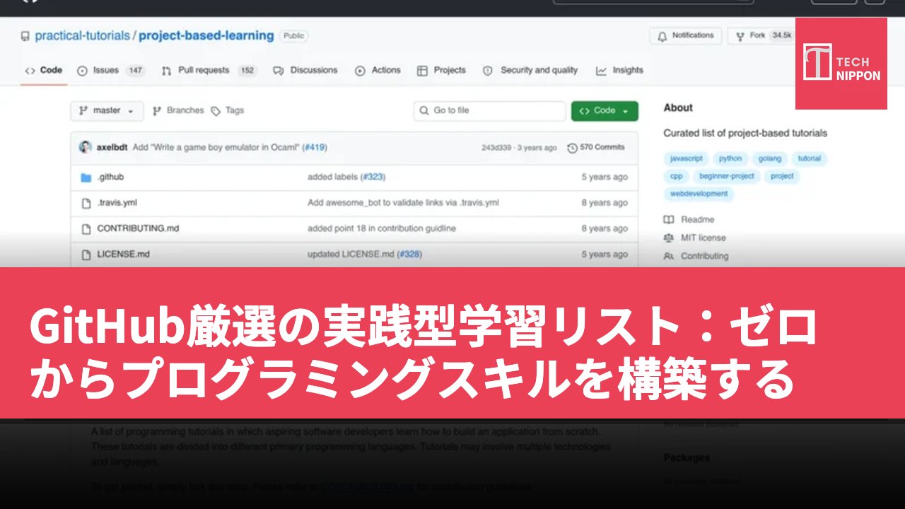Click the repository icon beside practical-tutorials
The height and width of the screenshot is (509, 905).
point(25,36)
